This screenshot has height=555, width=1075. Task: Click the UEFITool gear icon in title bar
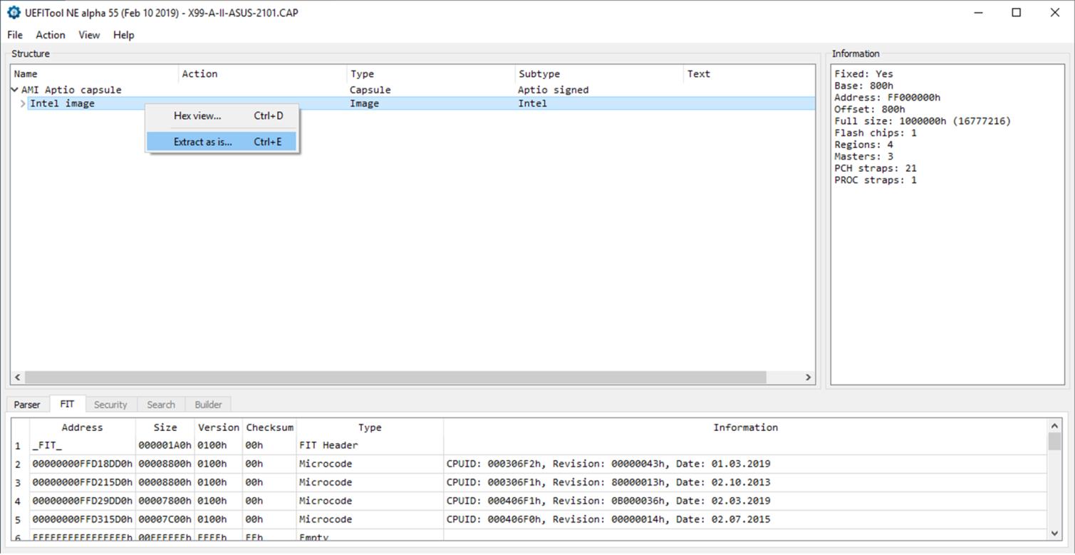pos(14,12)
